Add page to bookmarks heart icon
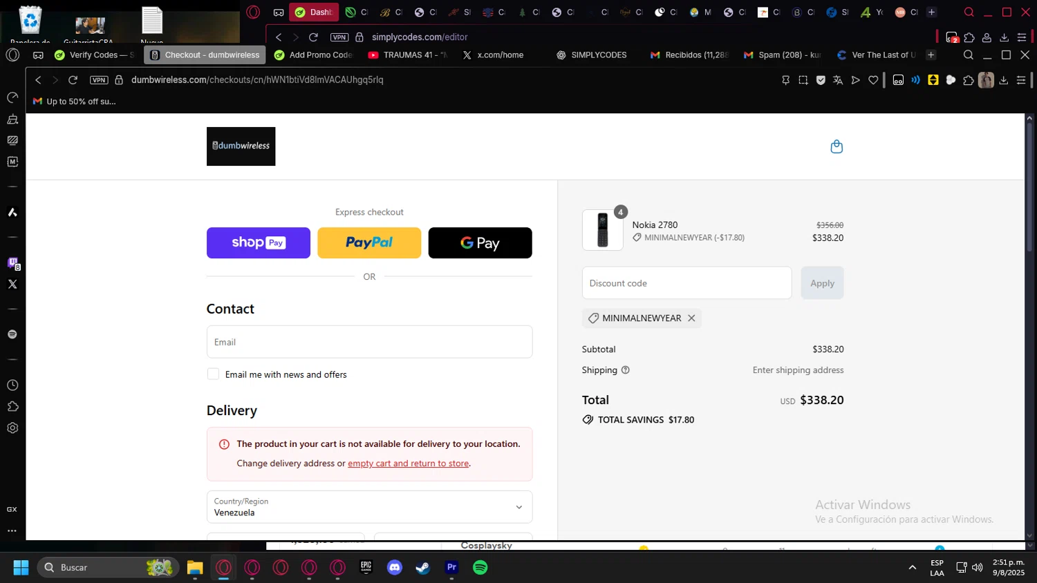Viewport: 1037px width, 583px height. pyautogui.click(x=873, y=80)
